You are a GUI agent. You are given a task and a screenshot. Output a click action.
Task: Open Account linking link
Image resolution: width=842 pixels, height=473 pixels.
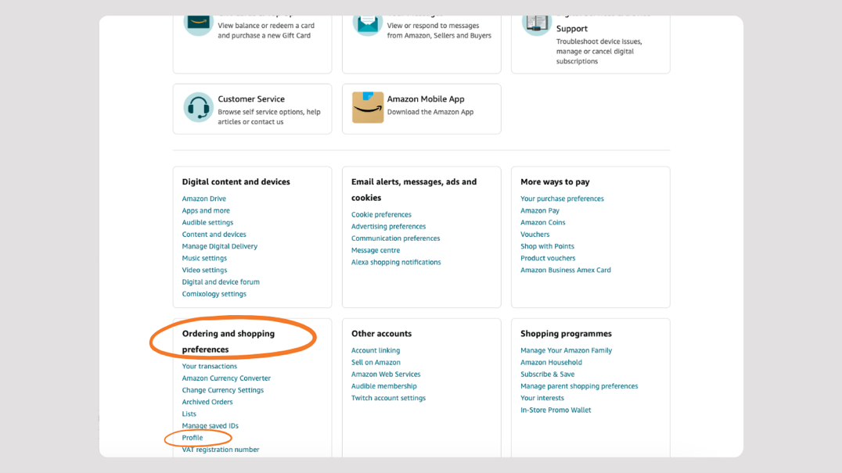376,350
